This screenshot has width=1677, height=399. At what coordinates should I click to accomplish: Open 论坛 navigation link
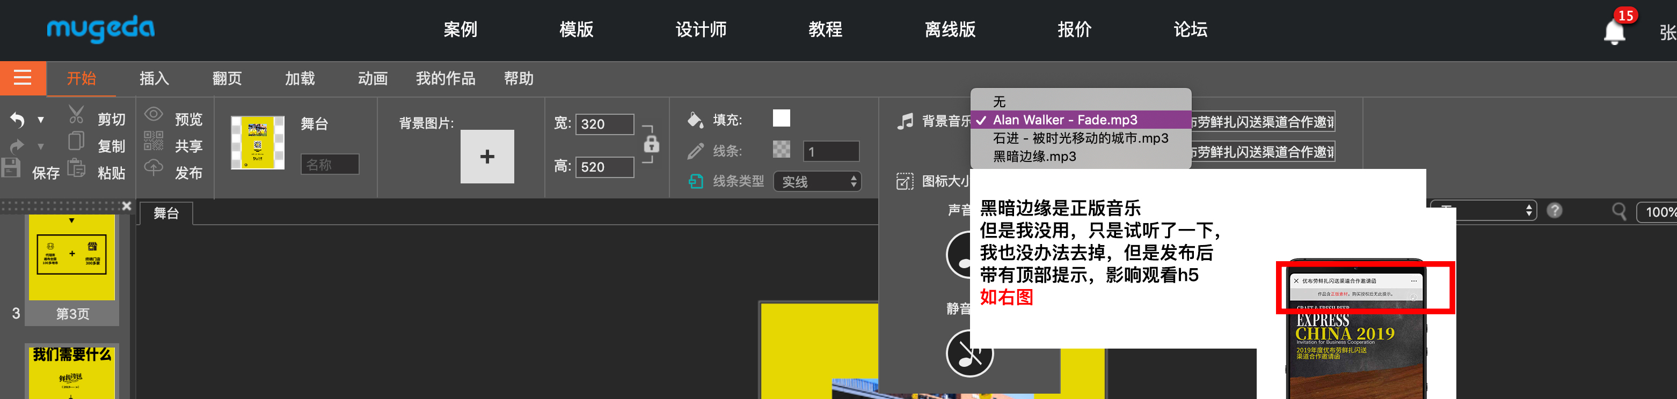coord(1190,29)
